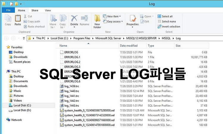Switch to the Home ribbon tab

tap(21, 10)
